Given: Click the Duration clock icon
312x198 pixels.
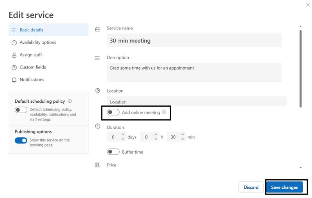Looking at the screenshot, I should [97, 126].
